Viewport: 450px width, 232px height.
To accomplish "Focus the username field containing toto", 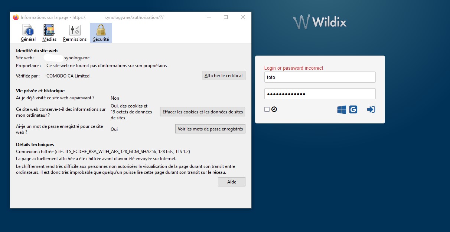I will click(320, 77).
